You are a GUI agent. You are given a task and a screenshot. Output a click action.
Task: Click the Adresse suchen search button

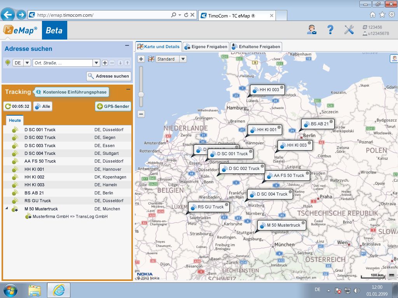(x=108, y=76)
